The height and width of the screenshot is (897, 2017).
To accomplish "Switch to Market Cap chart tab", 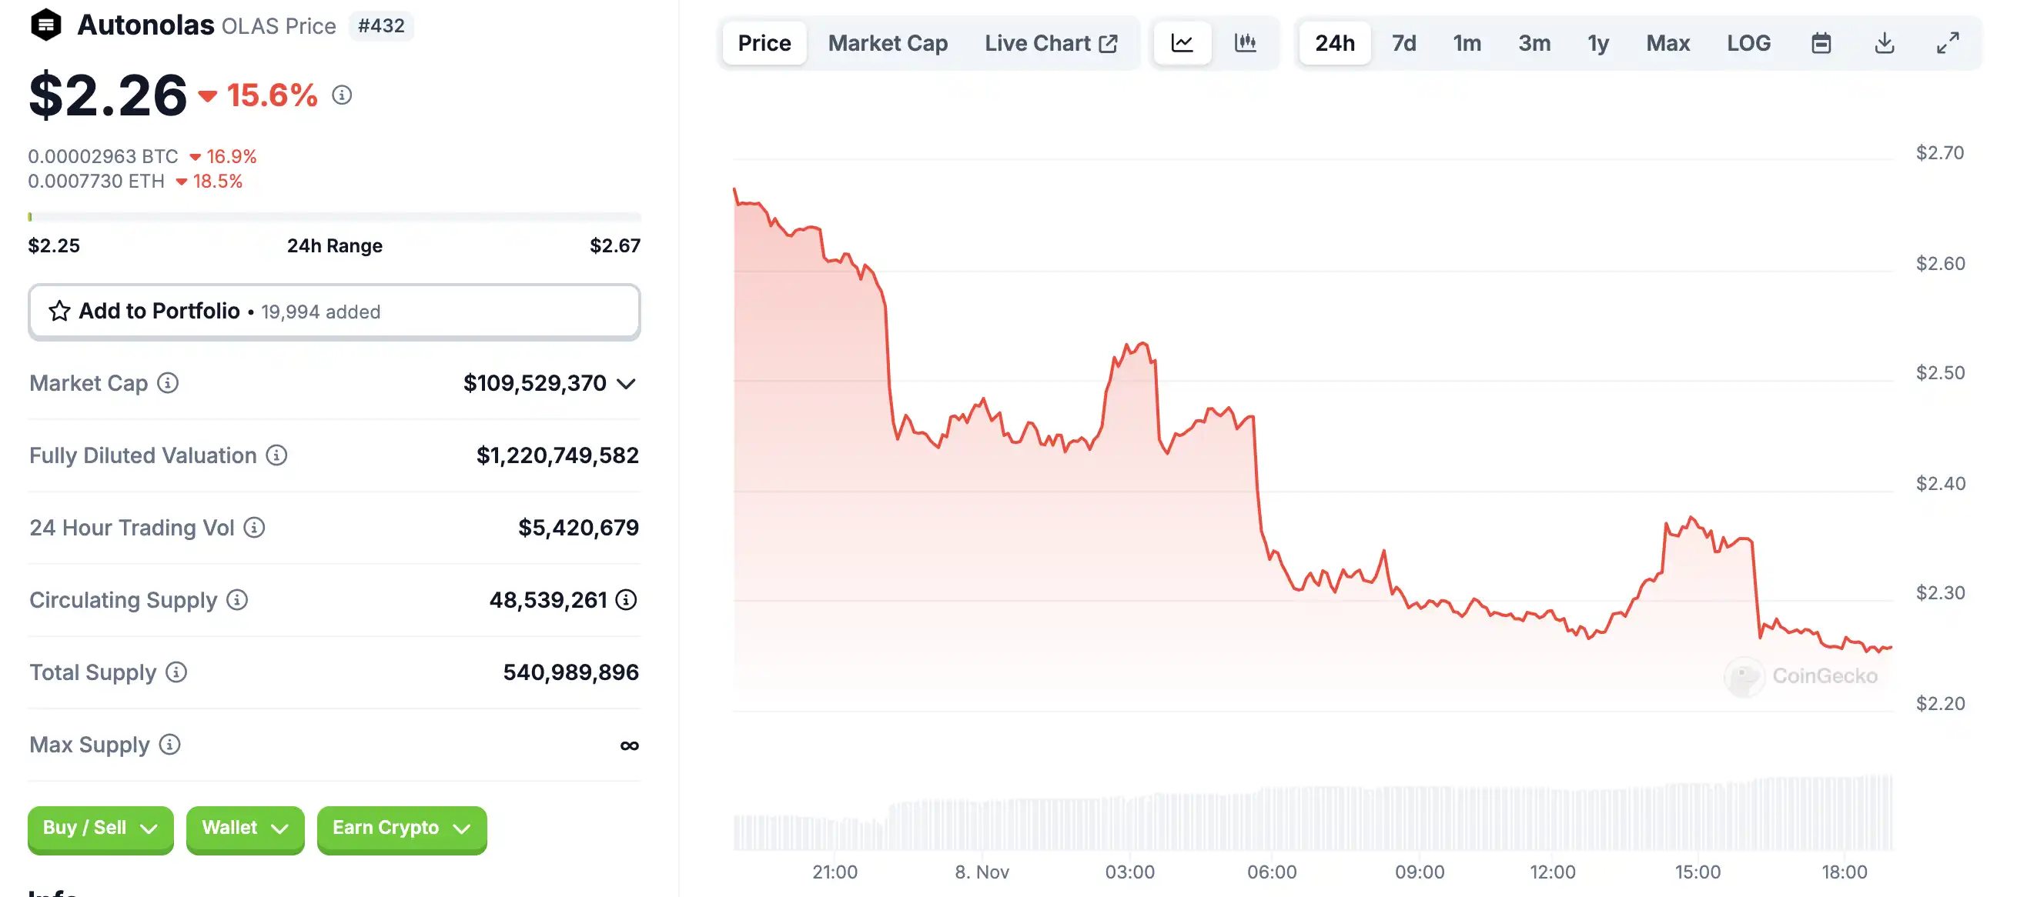I will click(887, 43).
